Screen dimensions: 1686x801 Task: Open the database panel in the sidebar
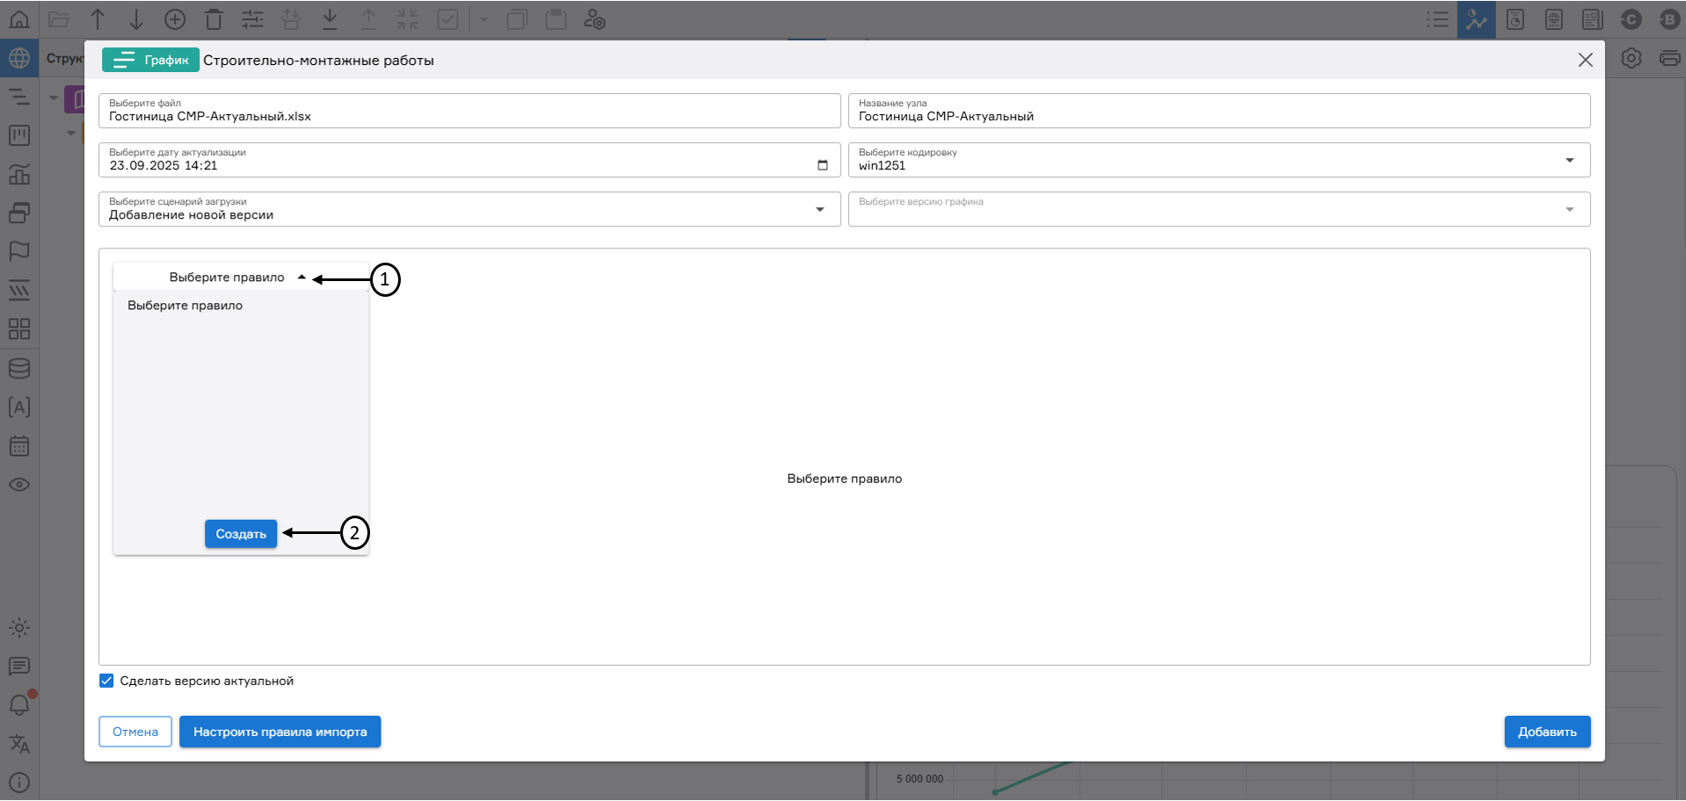[x=19, y=368]
